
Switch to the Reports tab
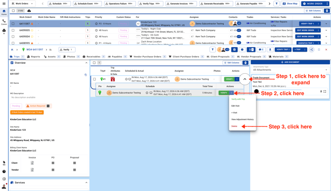coord(34,57)
